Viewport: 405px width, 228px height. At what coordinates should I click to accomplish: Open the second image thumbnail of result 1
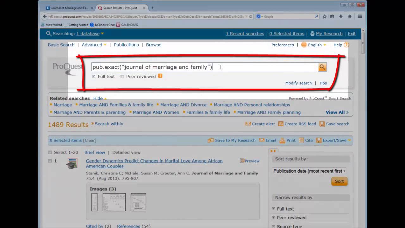114,202
